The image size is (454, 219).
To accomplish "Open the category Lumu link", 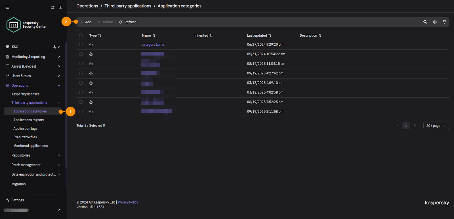I will click(x=153, y=45).
